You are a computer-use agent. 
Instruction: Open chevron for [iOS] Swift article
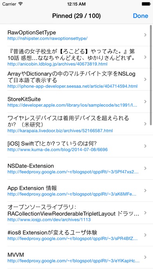[145, 146]
